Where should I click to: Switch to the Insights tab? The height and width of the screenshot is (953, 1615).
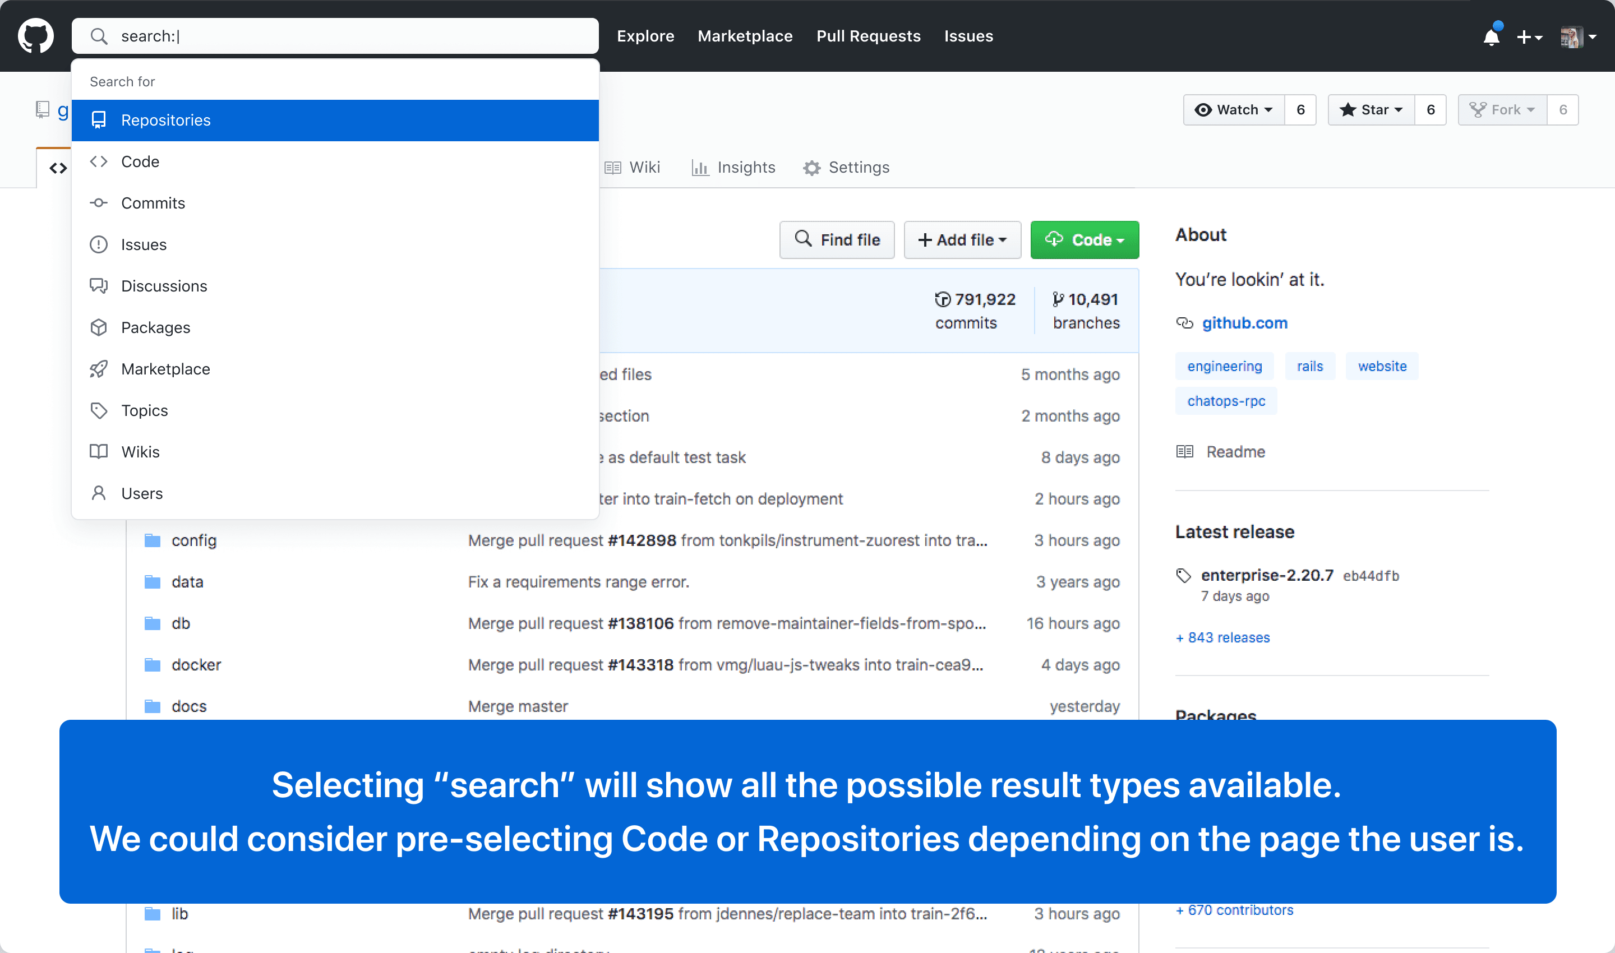733,168
